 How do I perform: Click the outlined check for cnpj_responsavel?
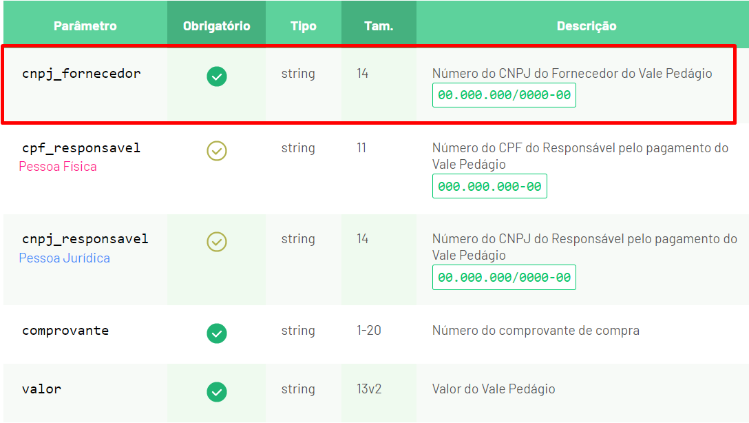pyautogui.click(x=216, y=242)
